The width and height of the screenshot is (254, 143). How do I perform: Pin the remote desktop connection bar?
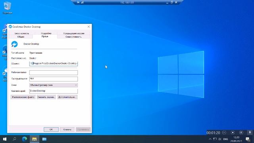coord(78,2)
